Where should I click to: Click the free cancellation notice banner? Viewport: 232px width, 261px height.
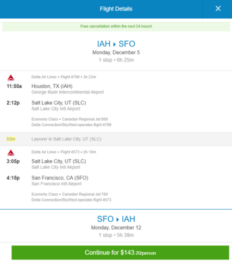coord(116,27)
